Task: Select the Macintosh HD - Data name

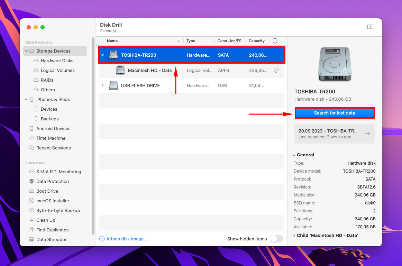Action: click(x=150, y=70)
